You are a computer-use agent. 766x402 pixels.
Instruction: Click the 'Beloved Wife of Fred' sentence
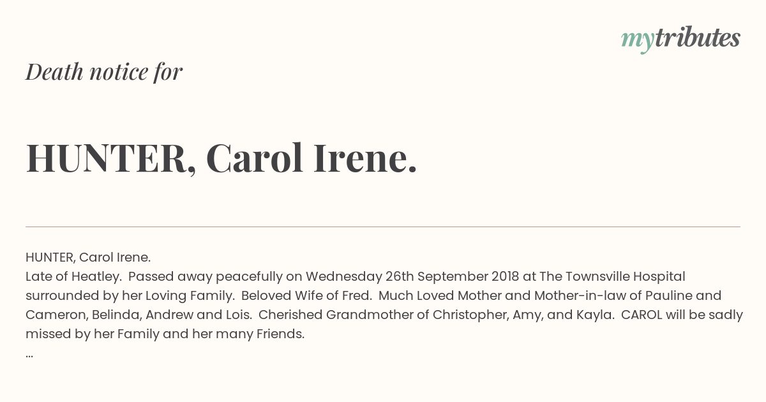307,295
